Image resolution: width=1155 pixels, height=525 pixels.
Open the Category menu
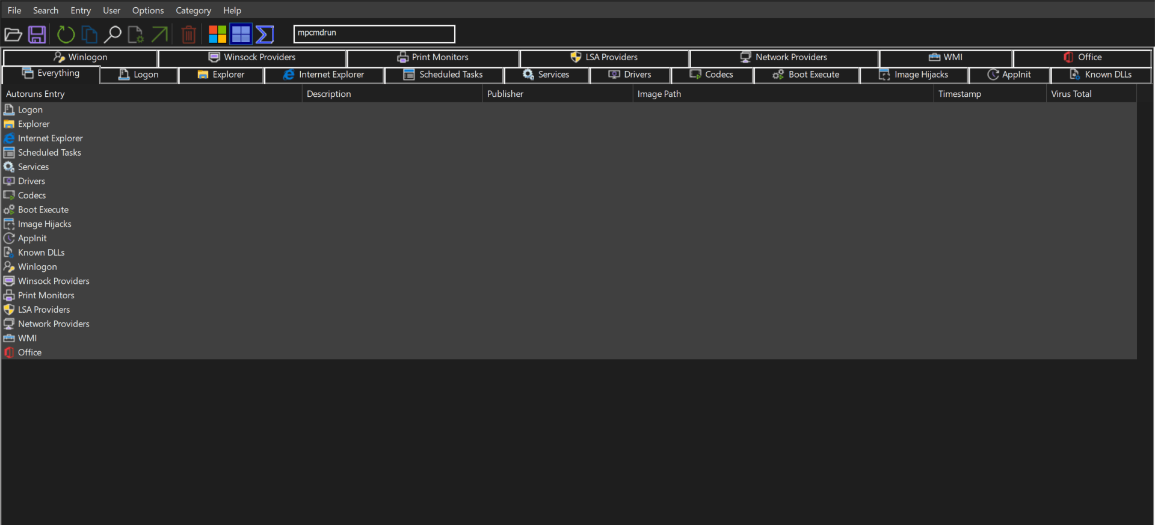click(x=193, y=10)
